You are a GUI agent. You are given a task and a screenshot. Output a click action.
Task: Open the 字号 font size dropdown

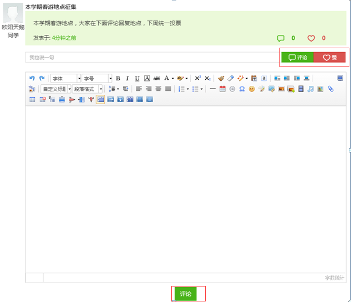(x=97, y=79)
